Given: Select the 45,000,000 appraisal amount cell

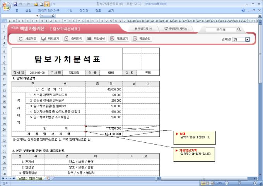Looking at the screenshot, I should [104, 89].
